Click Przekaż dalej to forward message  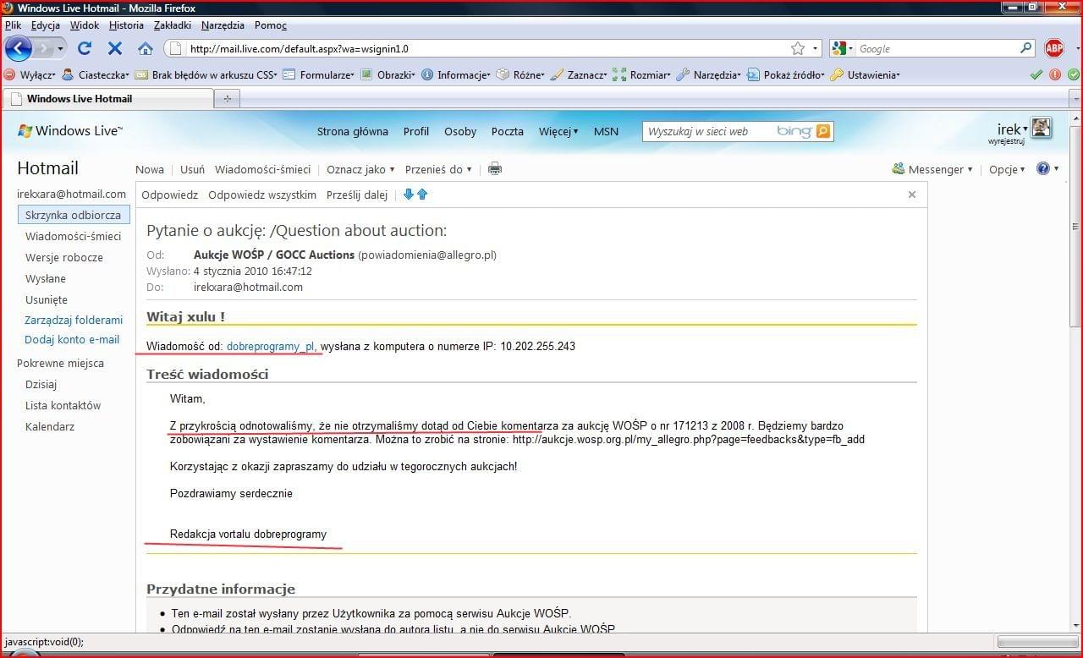pos(356,195)
